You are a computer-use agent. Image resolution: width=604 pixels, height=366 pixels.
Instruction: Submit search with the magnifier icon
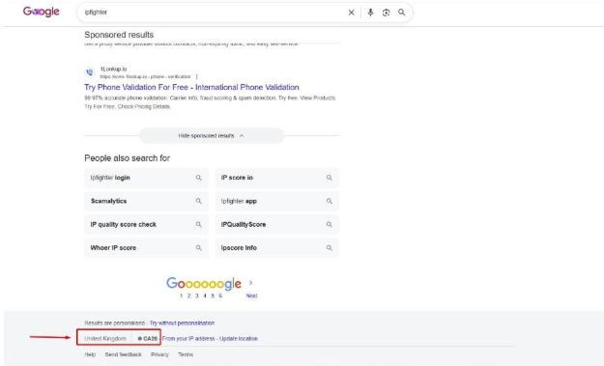(401, 13)
